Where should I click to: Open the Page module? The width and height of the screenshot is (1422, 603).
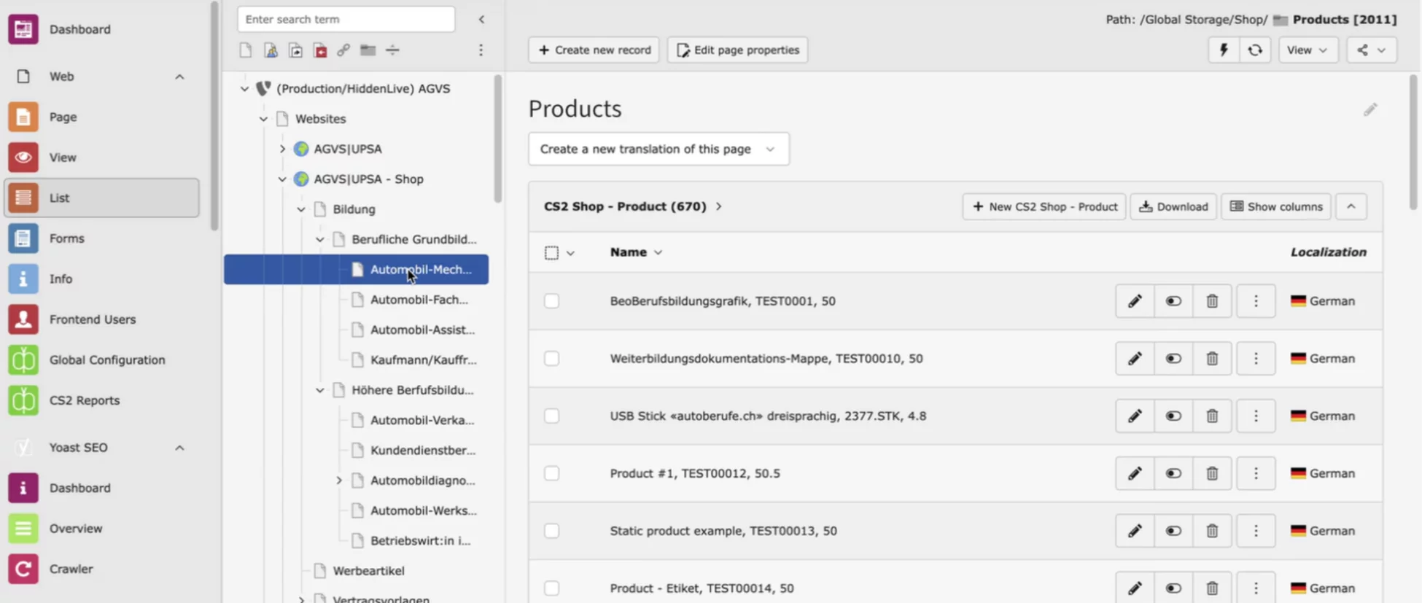tap(101, 117)
